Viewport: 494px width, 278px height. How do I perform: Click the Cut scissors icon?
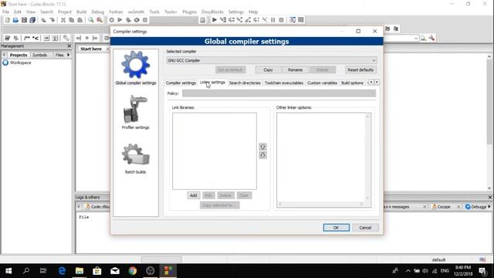pos(63,20)
